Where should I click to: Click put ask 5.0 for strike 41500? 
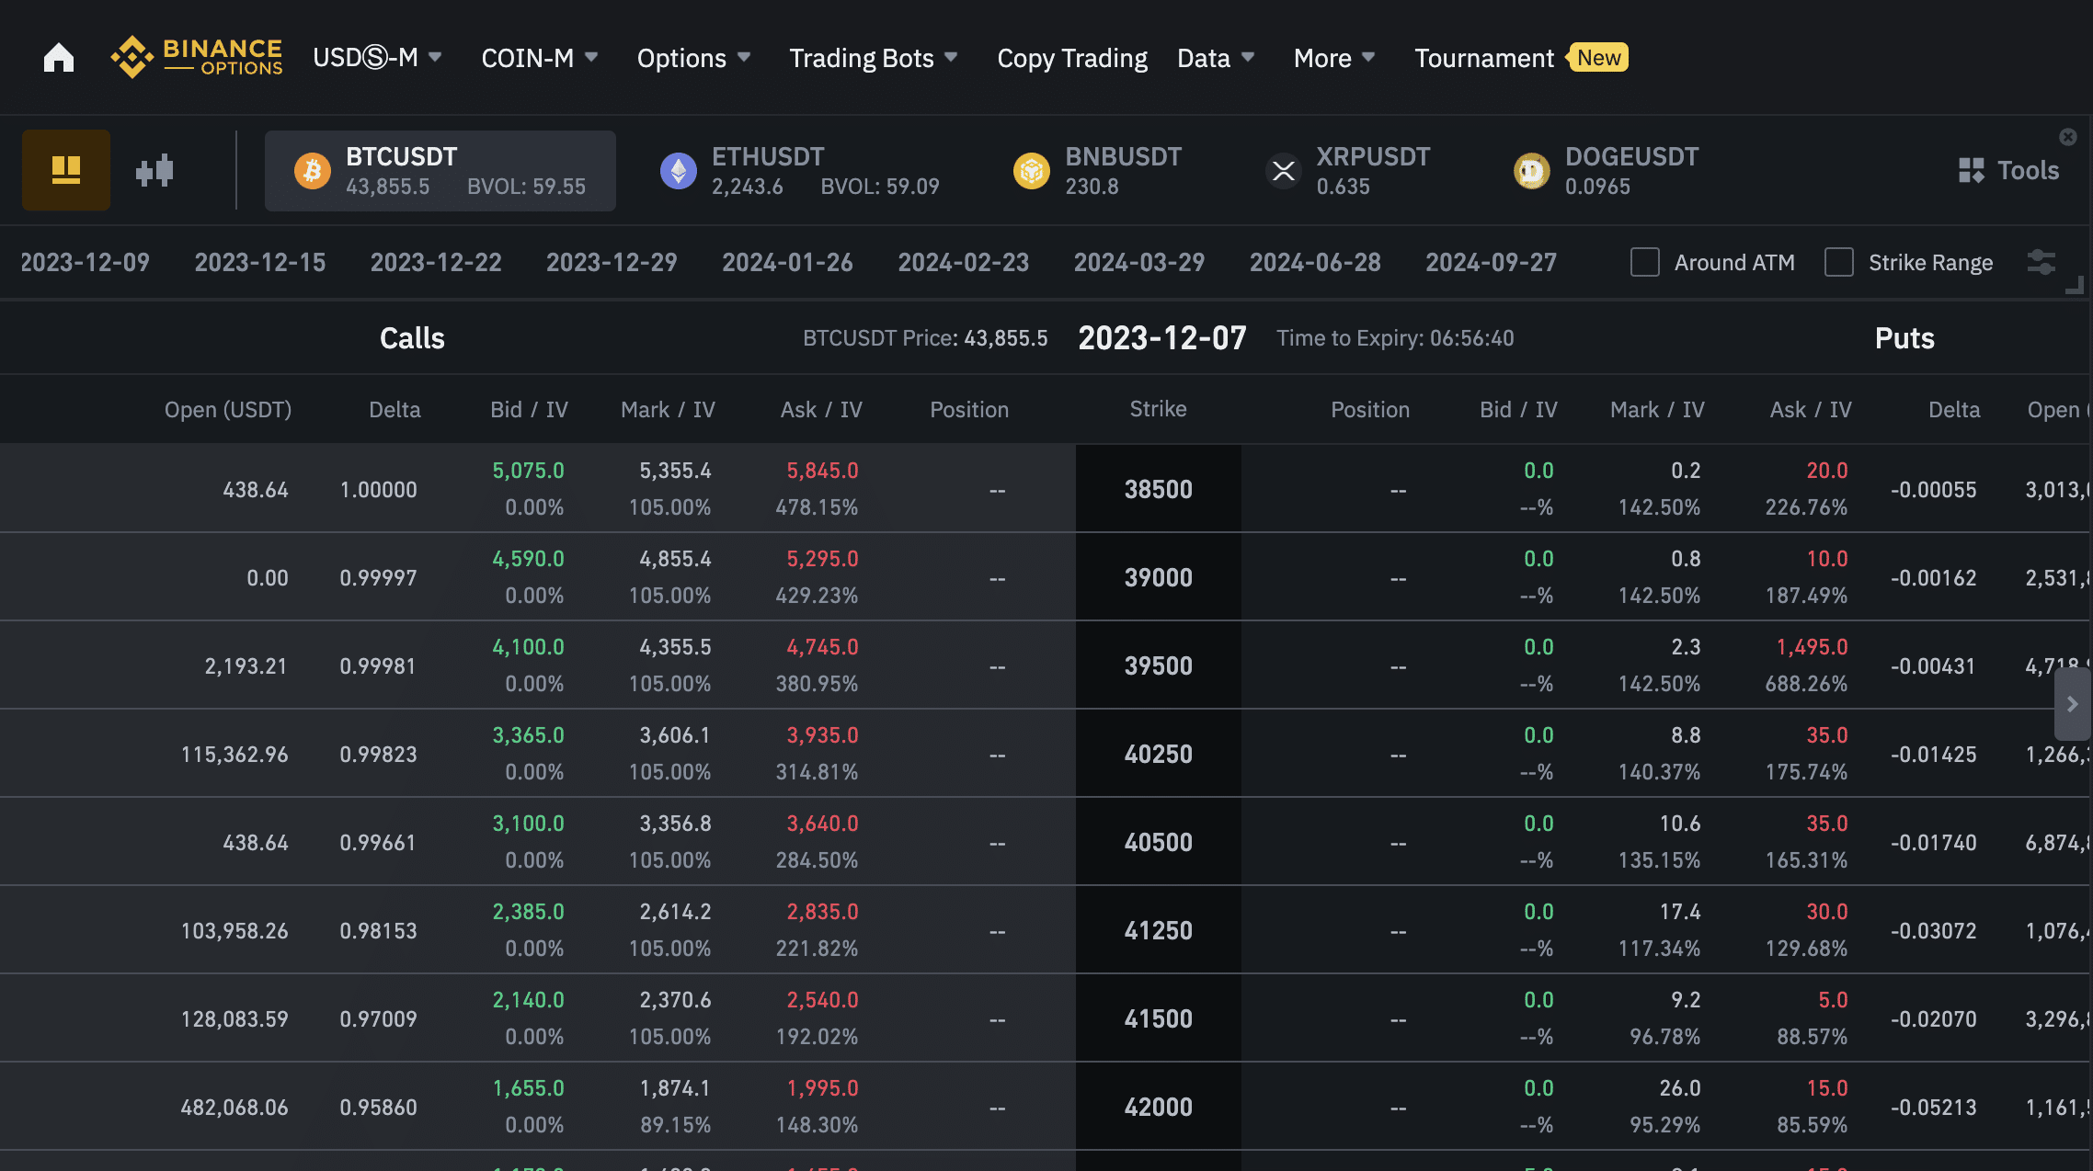coord(1833,1000)
